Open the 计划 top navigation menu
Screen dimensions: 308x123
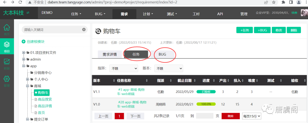coord(148,14)
